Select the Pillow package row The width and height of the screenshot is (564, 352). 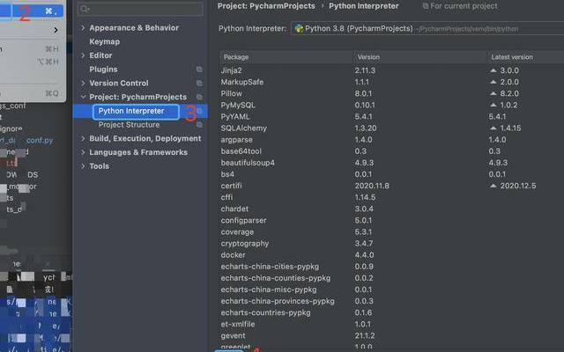391,93
